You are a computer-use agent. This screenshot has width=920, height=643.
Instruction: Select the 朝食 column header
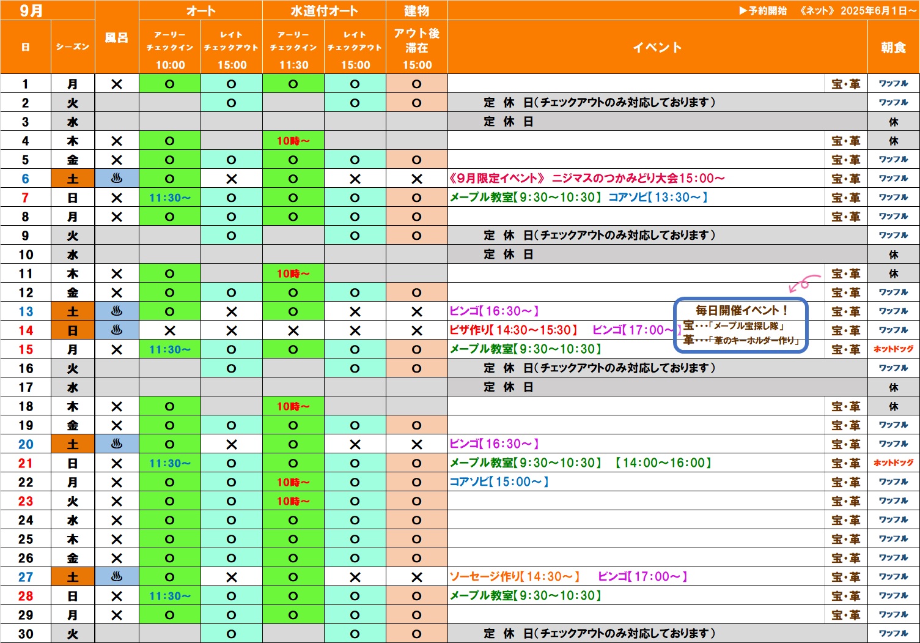[x=894, y=47]
